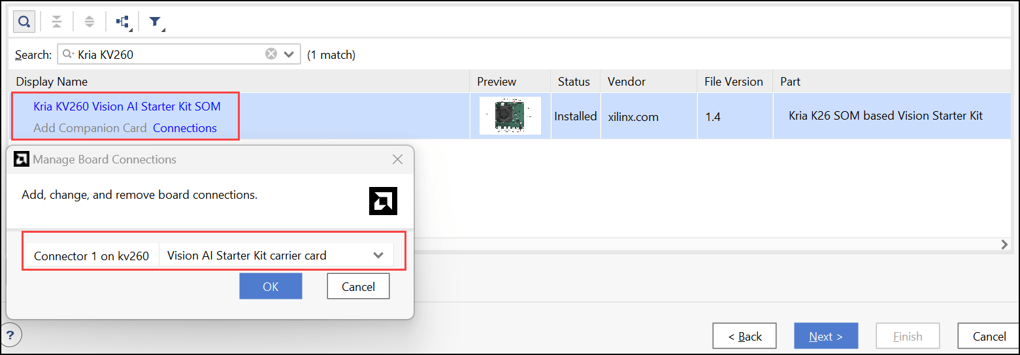The image size is (1020, 355).
Task: Click the help question mark icon
Action: pyautogui.click(x=12, y=335)
